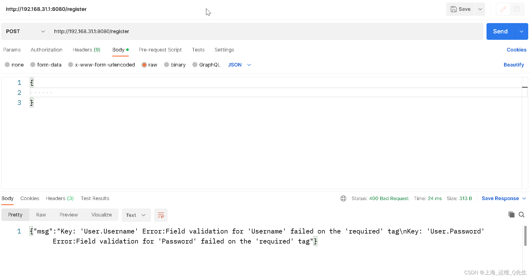Open the request Settings tab
This screenshot has width=531, height=278.
[224, 50]
